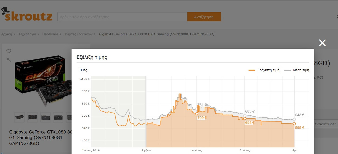338x154 pixels.
Task: Toggle the Ελάχιστη τιμή legend series
Action: coord(264,70)
